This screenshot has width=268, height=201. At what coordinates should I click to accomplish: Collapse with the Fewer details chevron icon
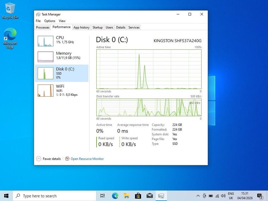(39, 159)
